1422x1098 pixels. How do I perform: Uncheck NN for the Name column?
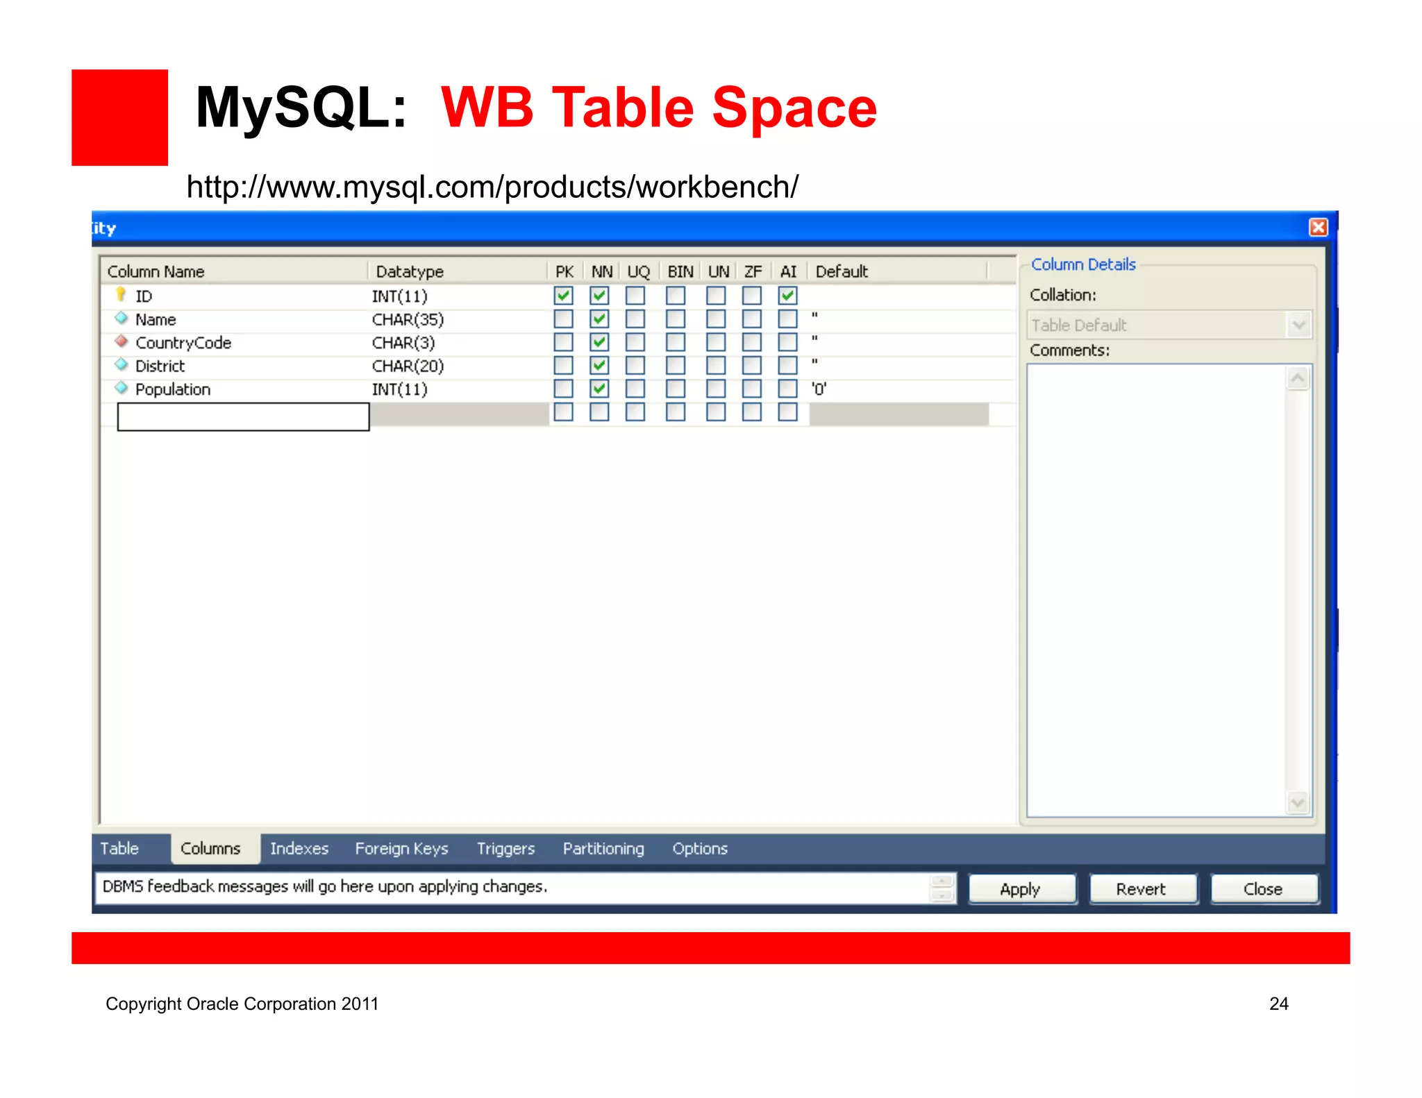click(x=599, y=319)
